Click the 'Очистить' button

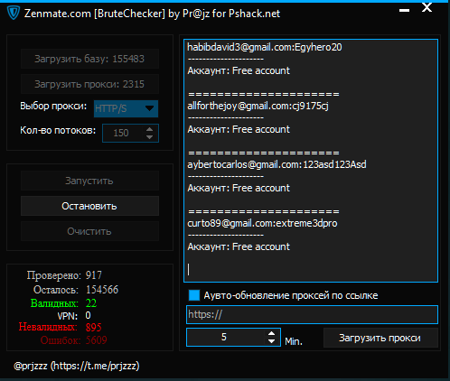click(89, 231)
